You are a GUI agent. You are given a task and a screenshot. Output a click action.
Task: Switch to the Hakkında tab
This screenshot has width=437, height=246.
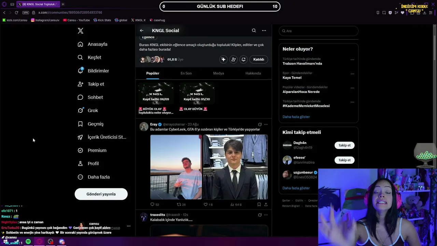pos(253,73)
